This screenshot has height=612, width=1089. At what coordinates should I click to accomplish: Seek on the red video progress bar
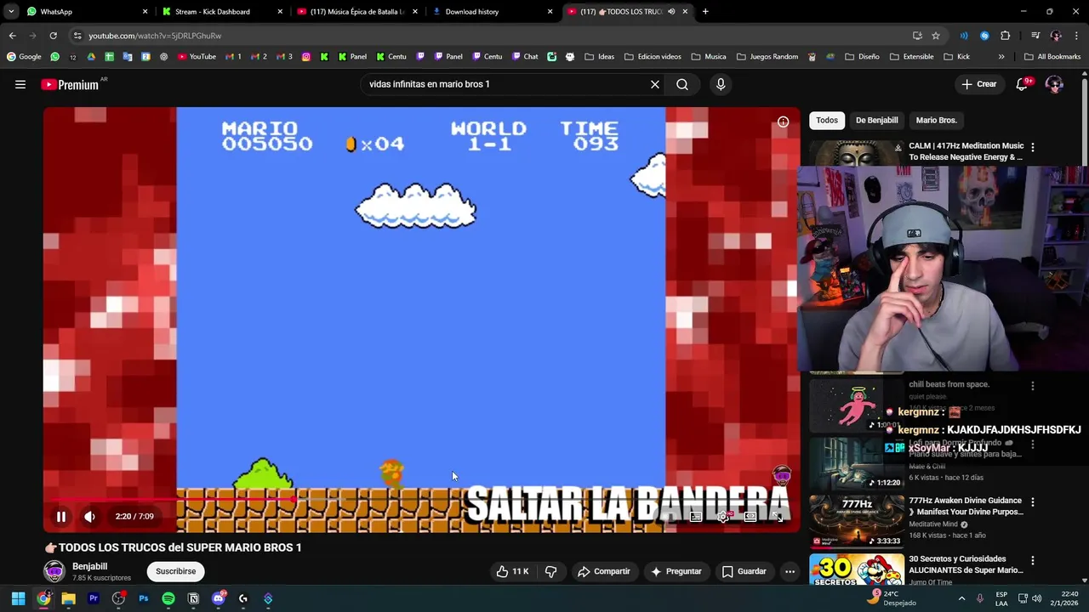tap(174, 500)
